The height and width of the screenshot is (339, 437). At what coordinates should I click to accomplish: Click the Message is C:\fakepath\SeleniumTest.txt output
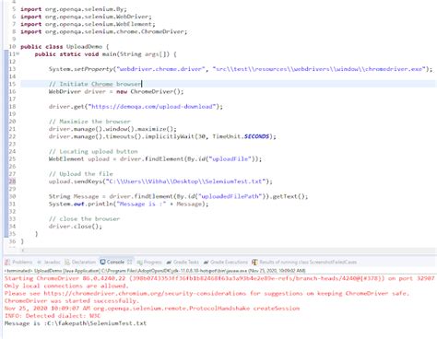[76, 323]
